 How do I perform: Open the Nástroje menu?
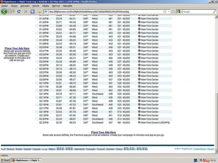click(x=56, y=6)
